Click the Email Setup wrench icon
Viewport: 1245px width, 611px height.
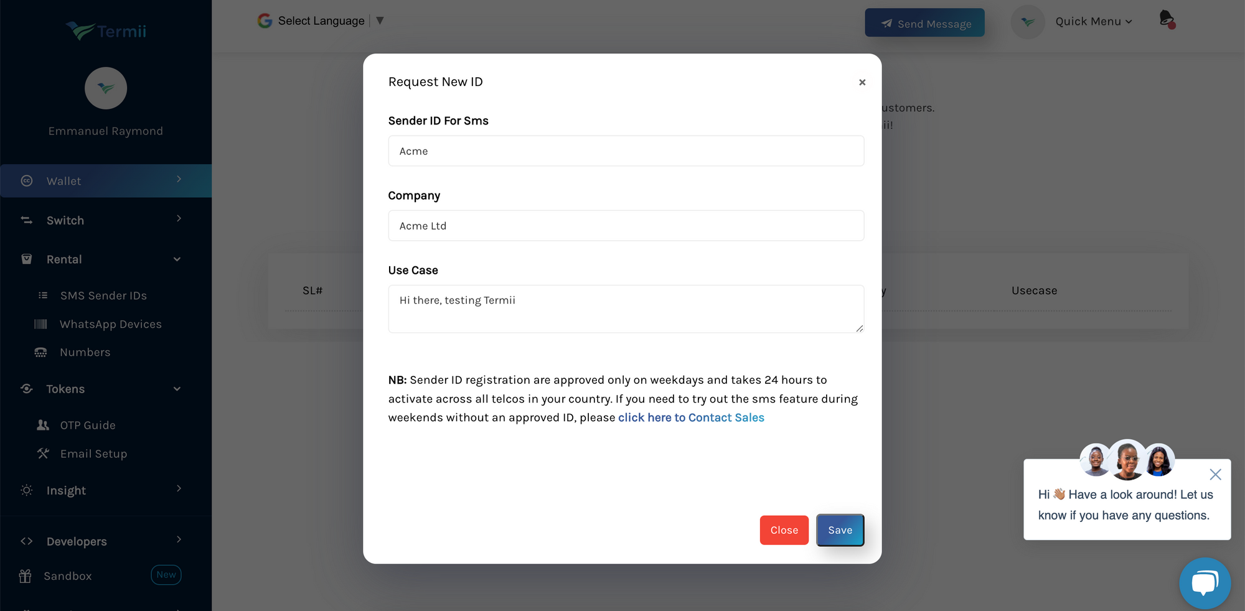[x=42, y=453]
